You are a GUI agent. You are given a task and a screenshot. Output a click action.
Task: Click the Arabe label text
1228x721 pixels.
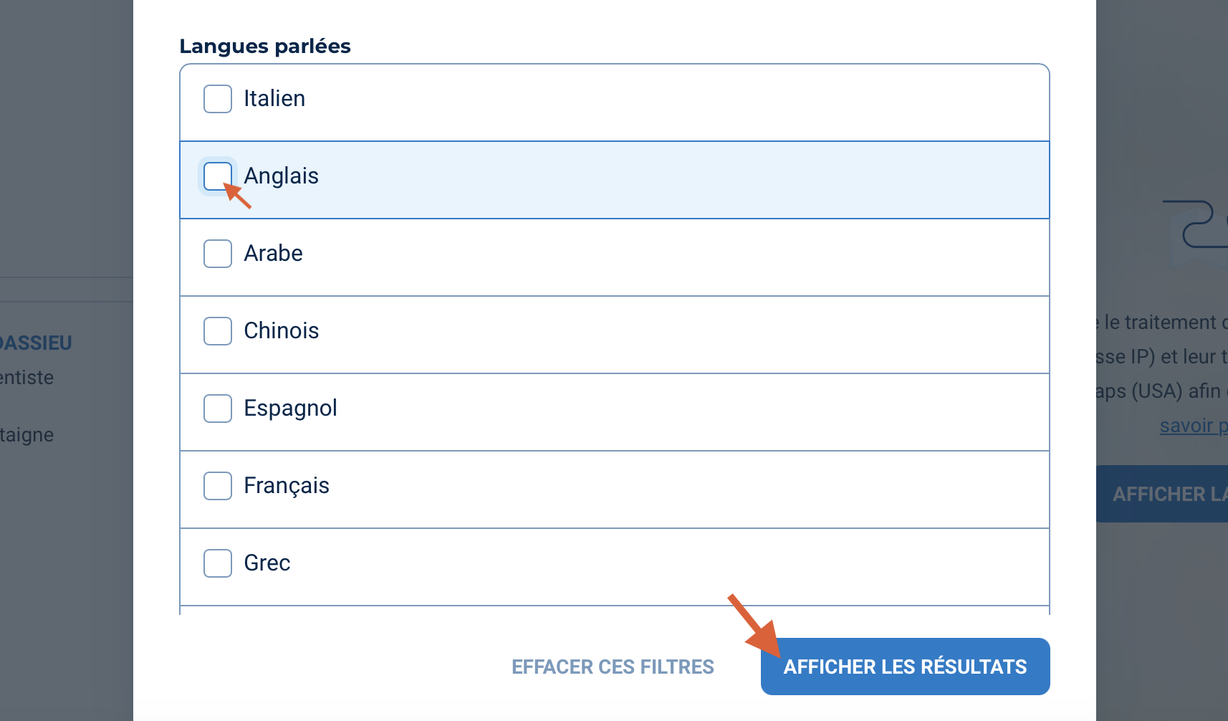click(273, 254)
